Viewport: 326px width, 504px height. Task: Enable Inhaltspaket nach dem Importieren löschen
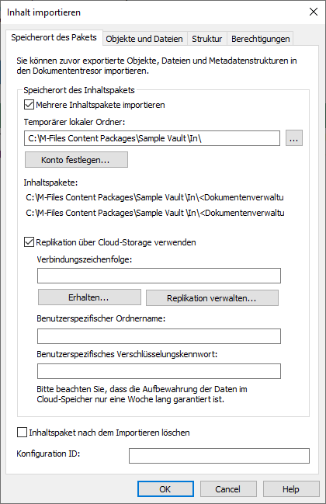pos(22,433)
